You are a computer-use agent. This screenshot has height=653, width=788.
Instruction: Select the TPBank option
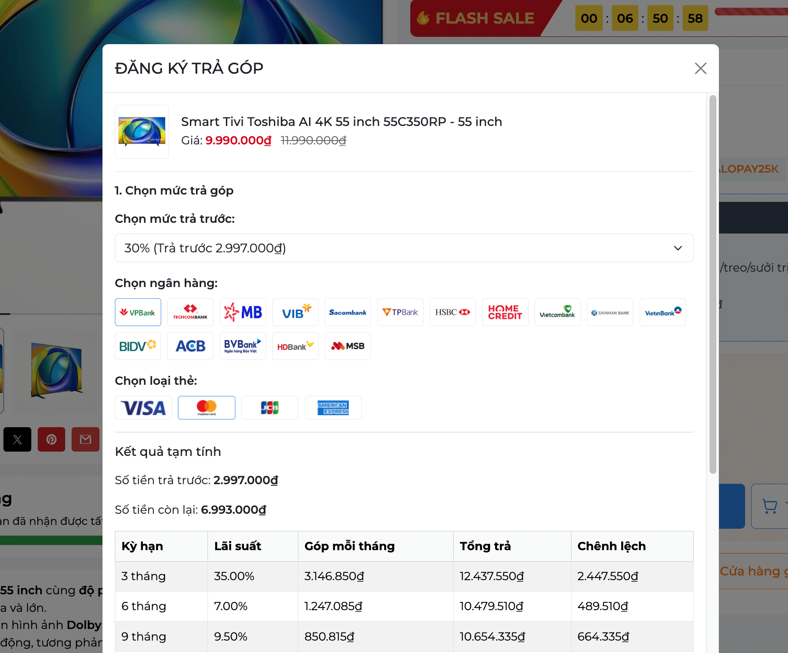(x=400, y=312)
